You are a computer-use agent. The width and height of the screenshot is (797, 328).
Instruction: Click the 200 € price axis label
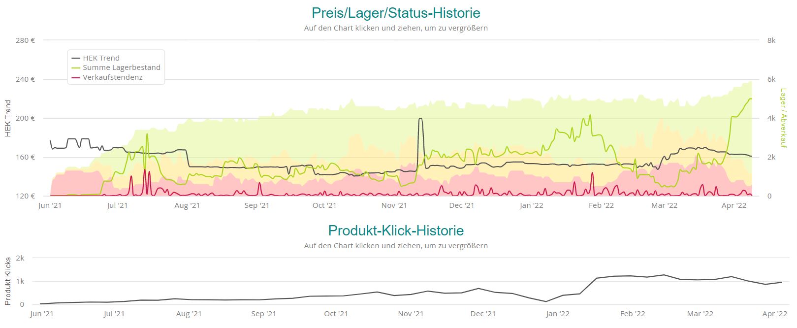[25, 118]
